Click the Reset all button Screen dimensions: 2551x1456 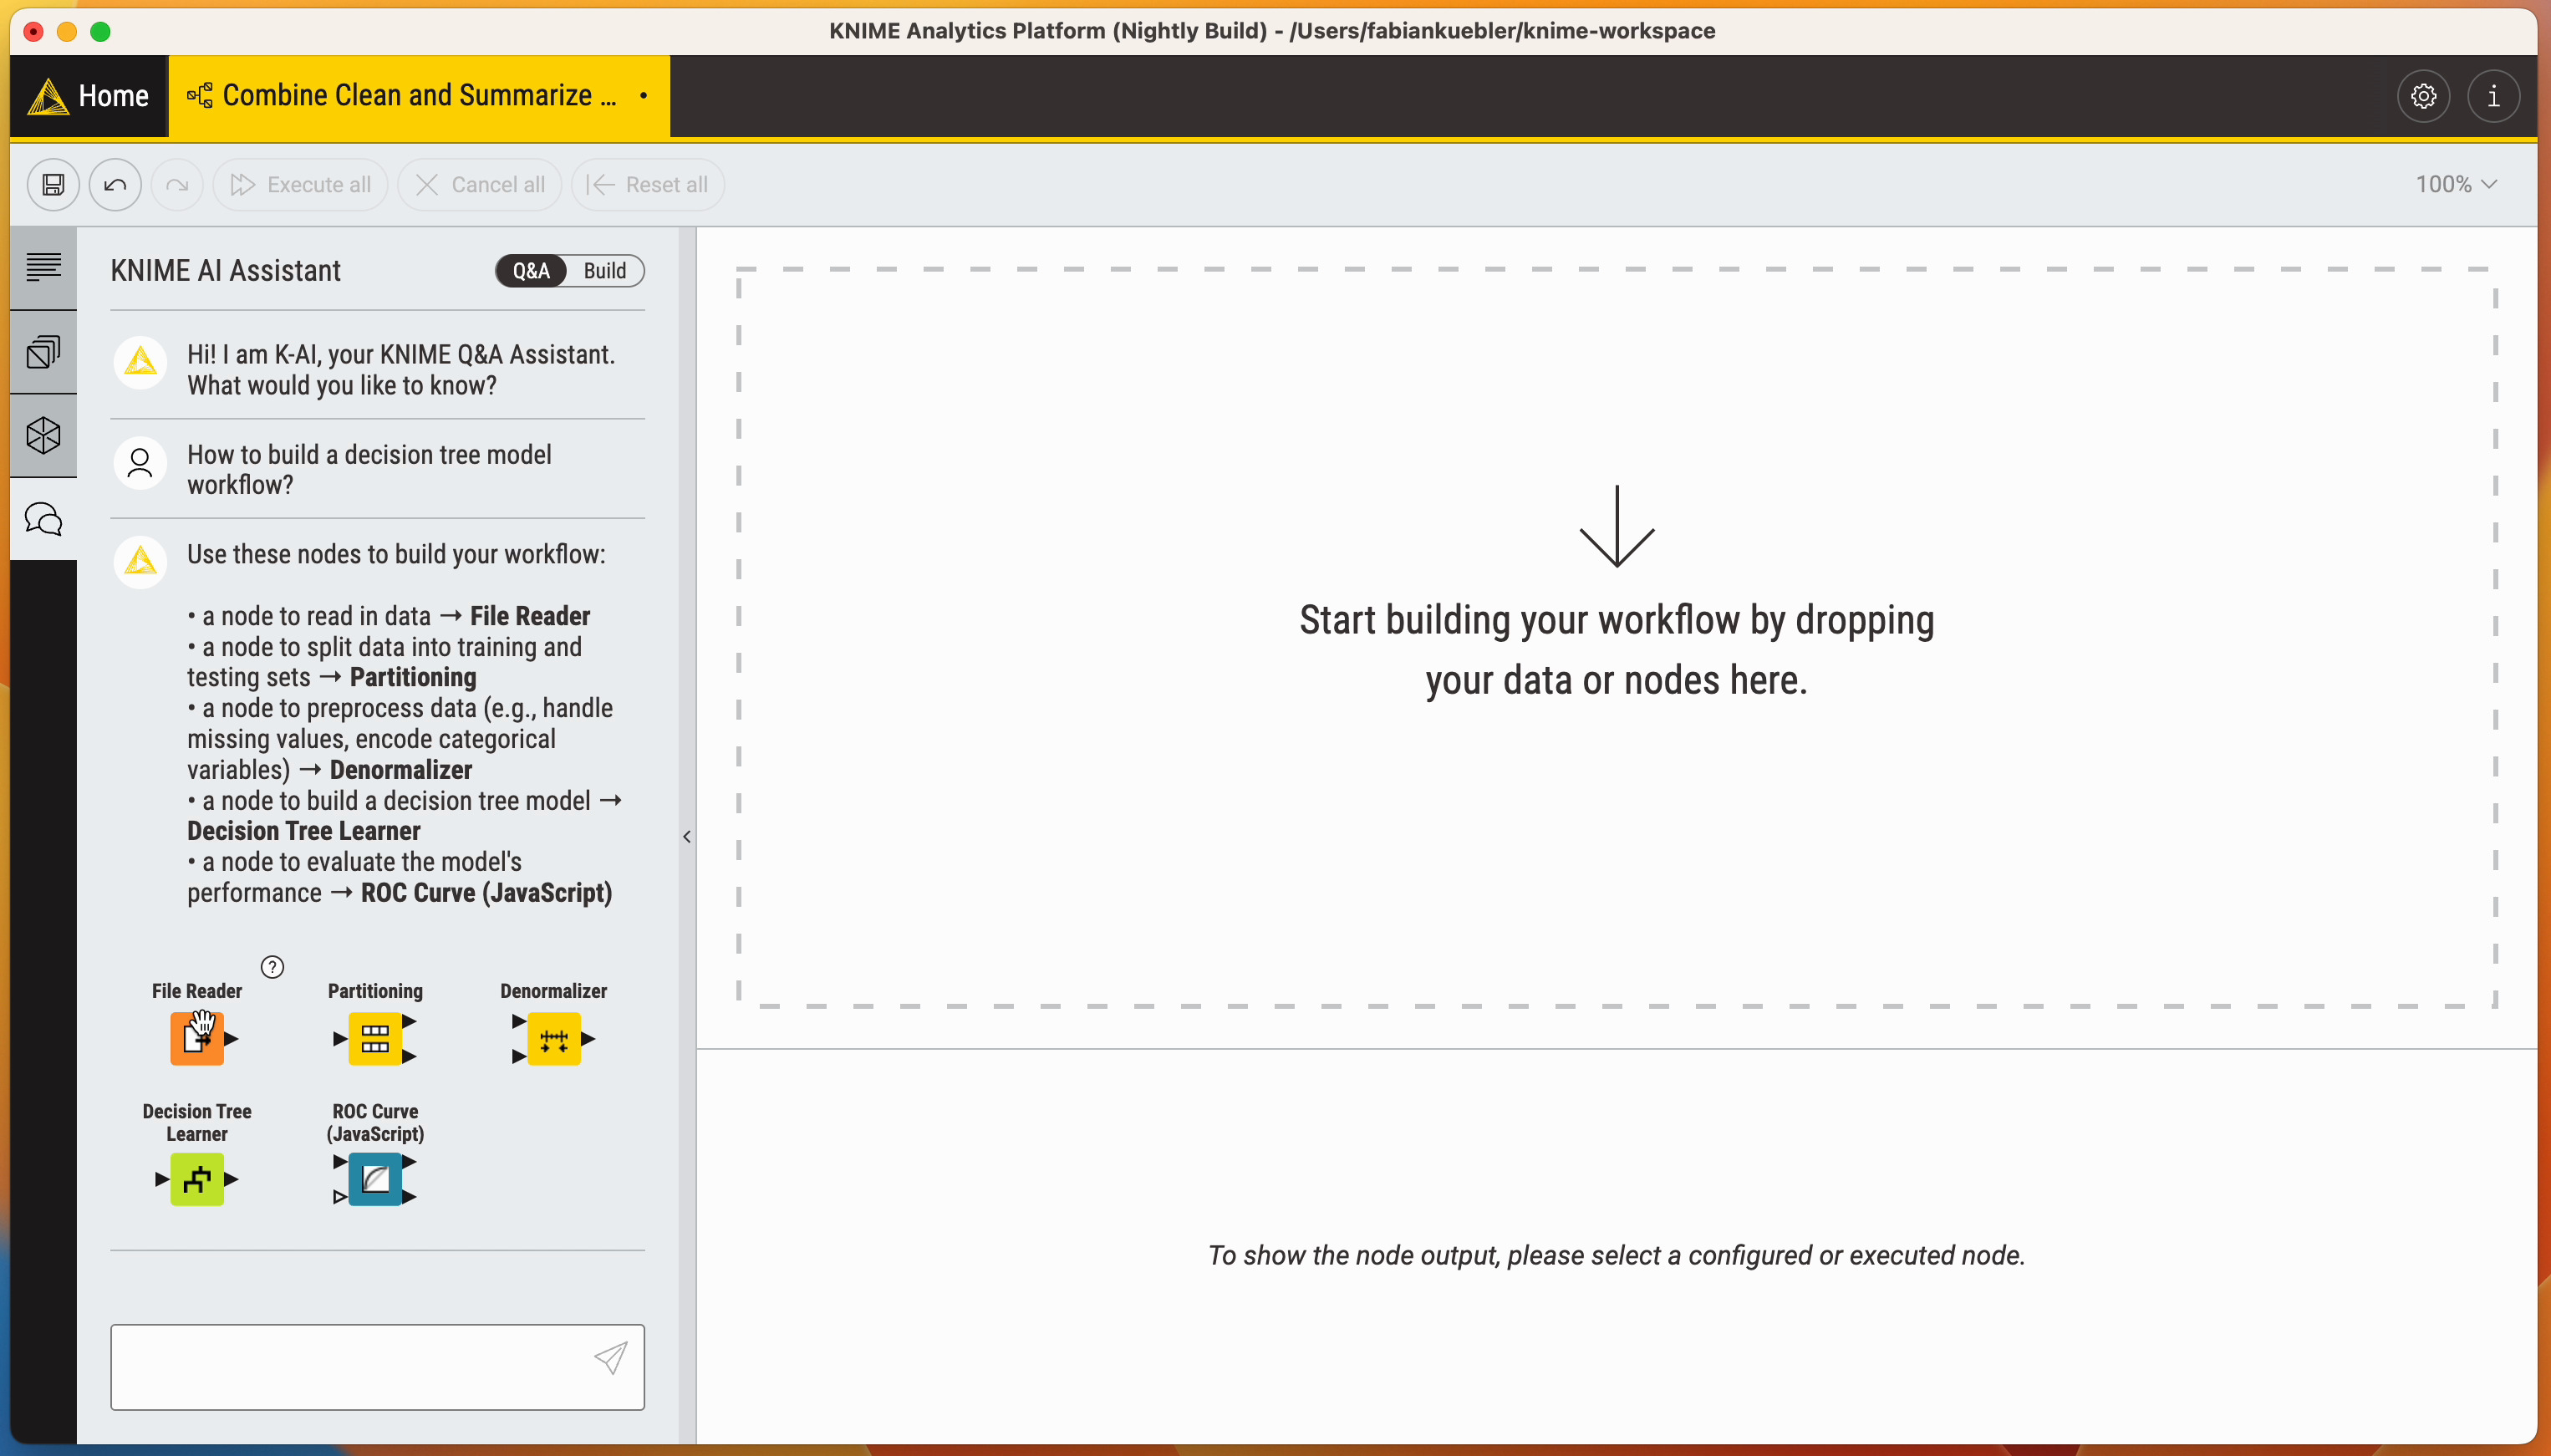coord(648,185)
